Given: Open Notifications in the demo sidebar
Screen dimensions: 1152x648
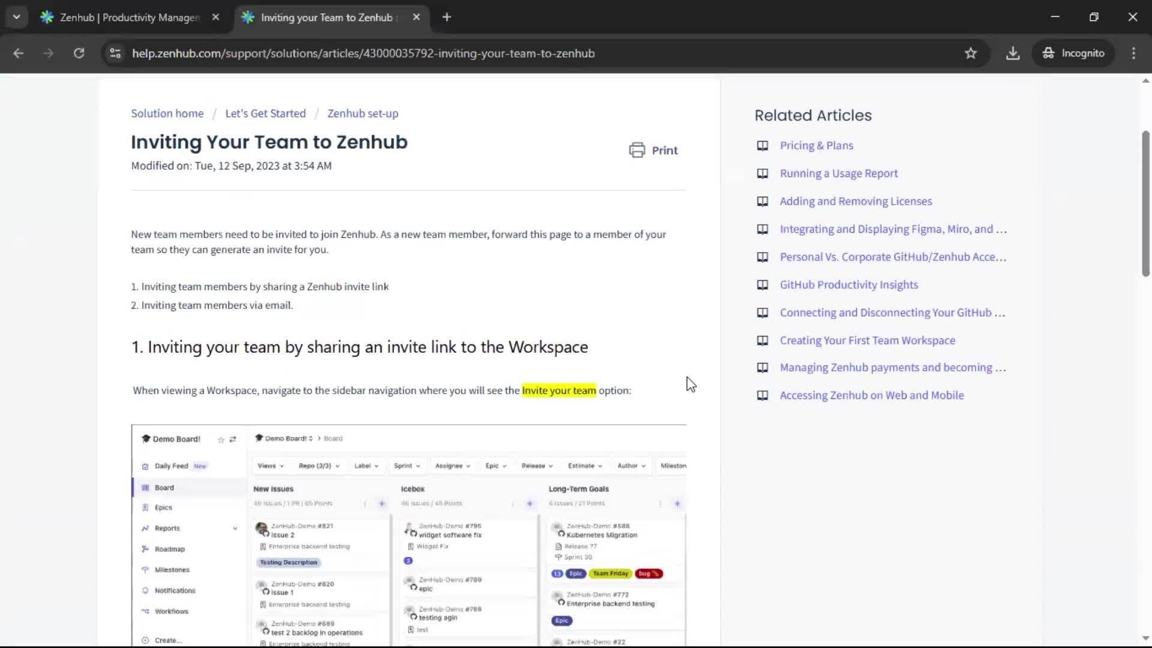Looking at the screenshot, I should coord(175,590).
